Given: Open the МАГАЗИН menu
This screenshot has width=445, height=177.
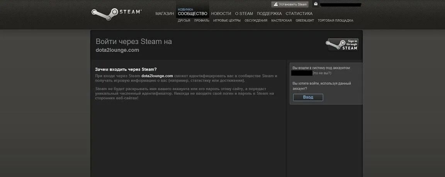Looking at the screenshot, I should pos(165,14).
